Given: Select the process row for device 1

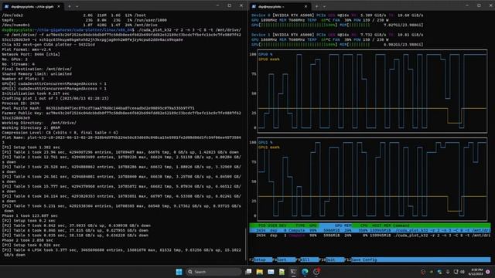Looking at the screenshot, I should [370, 236].
